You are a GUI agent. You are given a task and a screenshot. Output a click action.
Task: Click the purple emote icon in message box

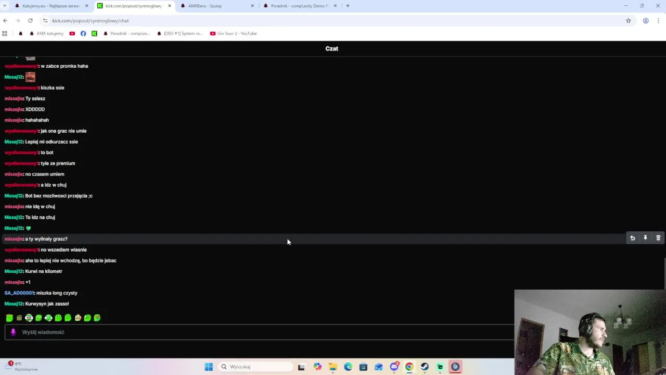[x=13, y=332]
